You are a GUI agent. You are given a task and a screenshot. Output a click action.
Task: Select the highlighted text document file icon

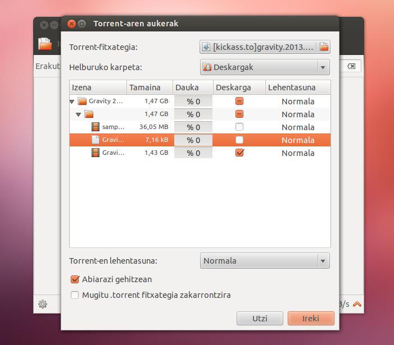click(95, 140)
